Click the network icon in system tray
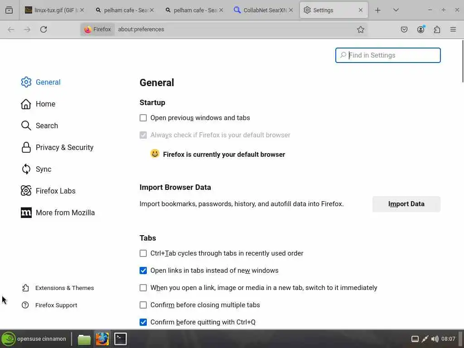This screenshot has height=348, width=464. tap(425, 339)
